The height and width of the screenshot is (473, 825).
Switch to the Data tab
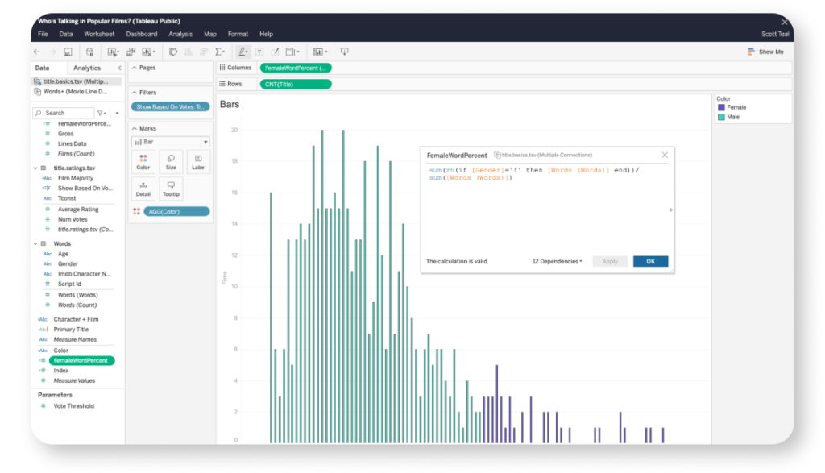pos(42,68)
